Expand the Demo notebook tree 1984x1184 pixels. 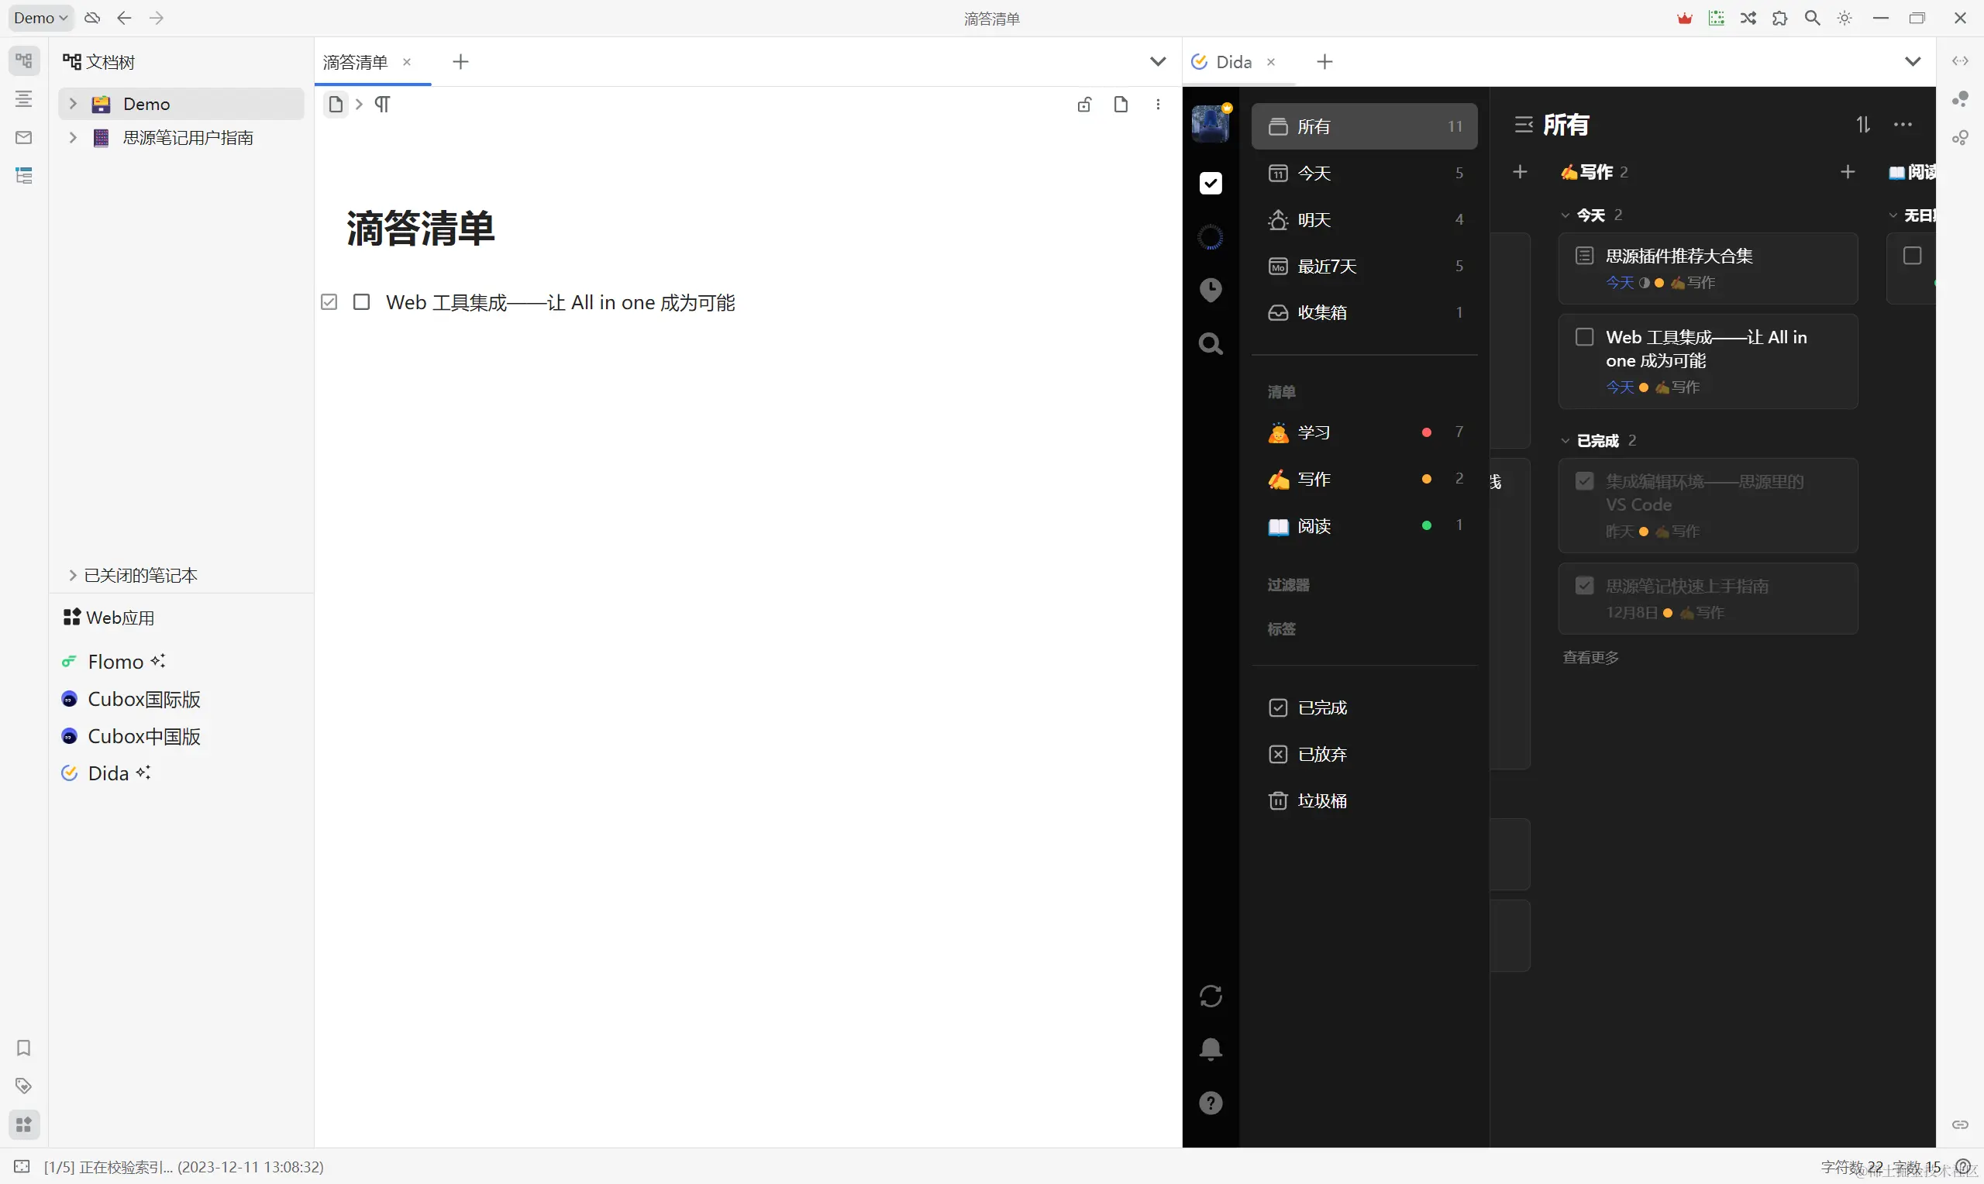73,104
